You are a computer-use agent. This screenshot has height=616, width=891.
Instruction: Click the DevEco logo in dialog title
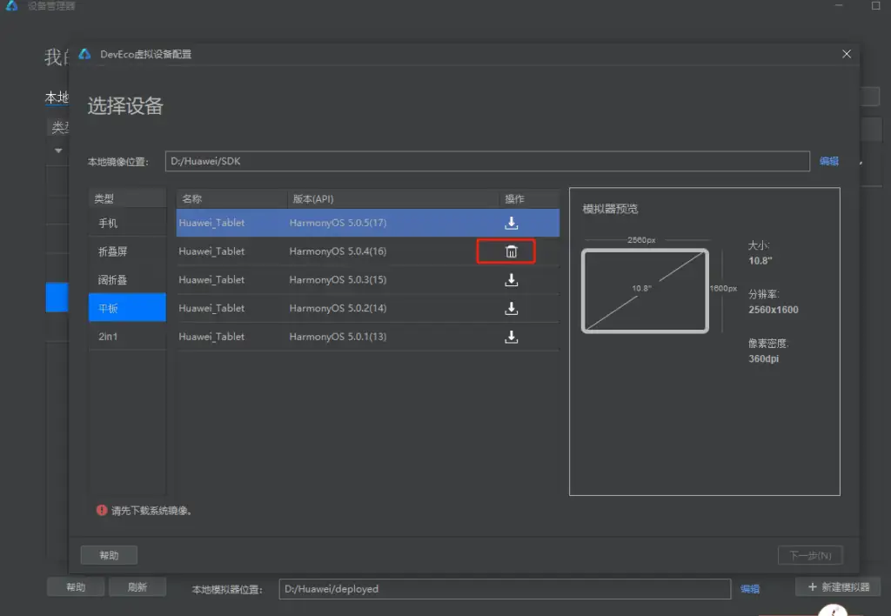pos(84,54)
